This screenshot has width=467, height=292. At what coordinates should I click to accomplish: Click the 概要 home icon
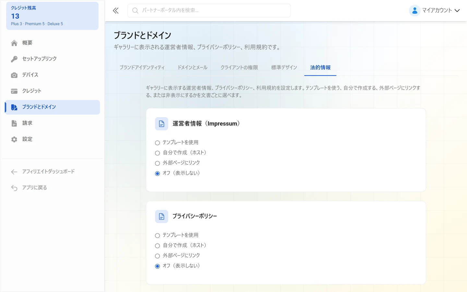pos(14,43)
